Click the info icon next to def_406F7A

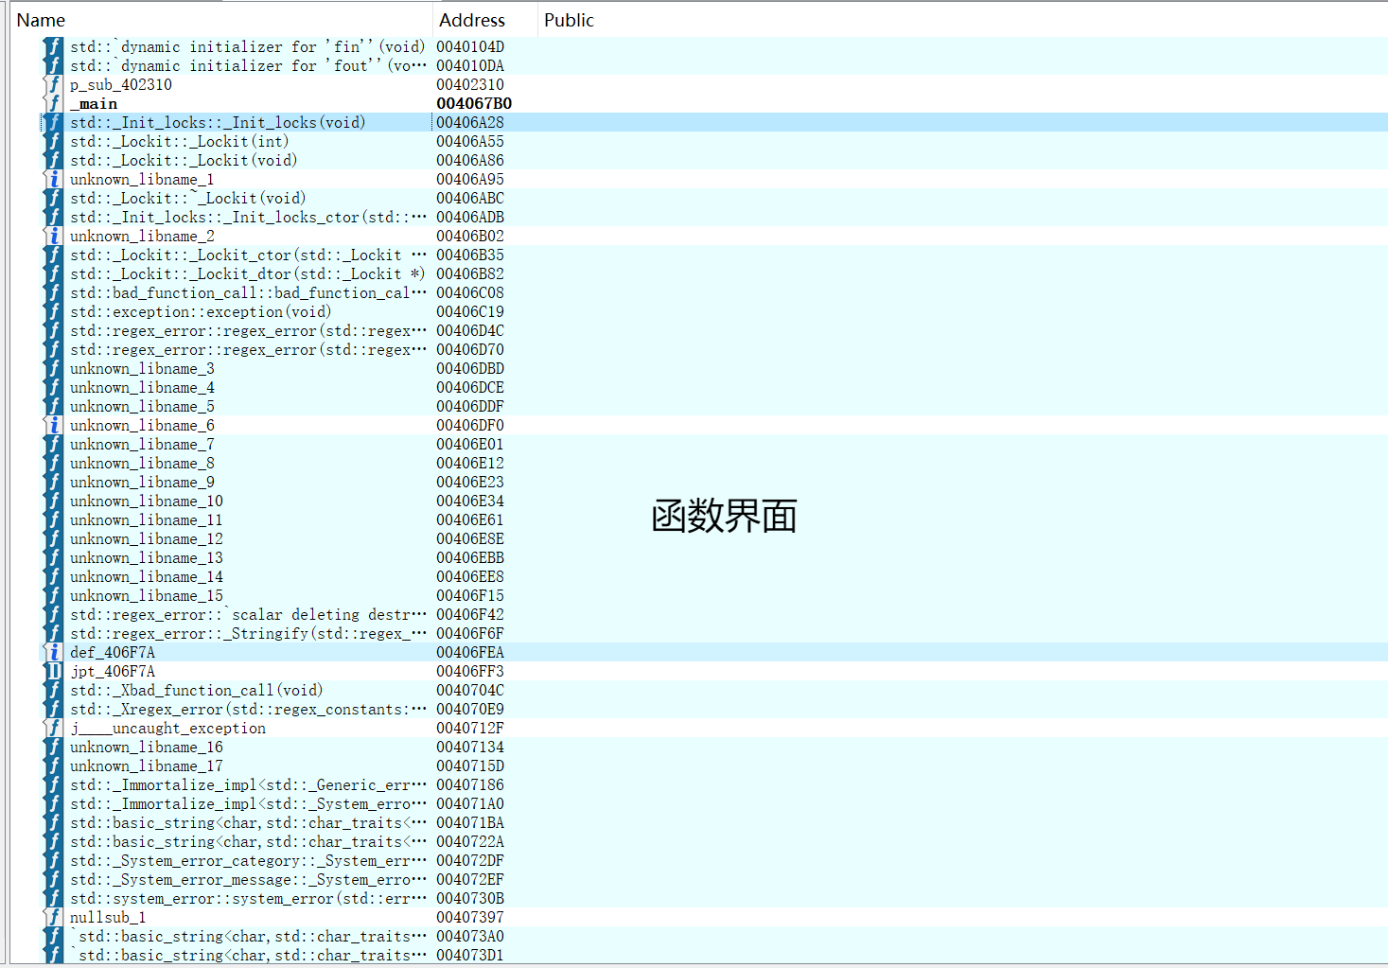53,652
